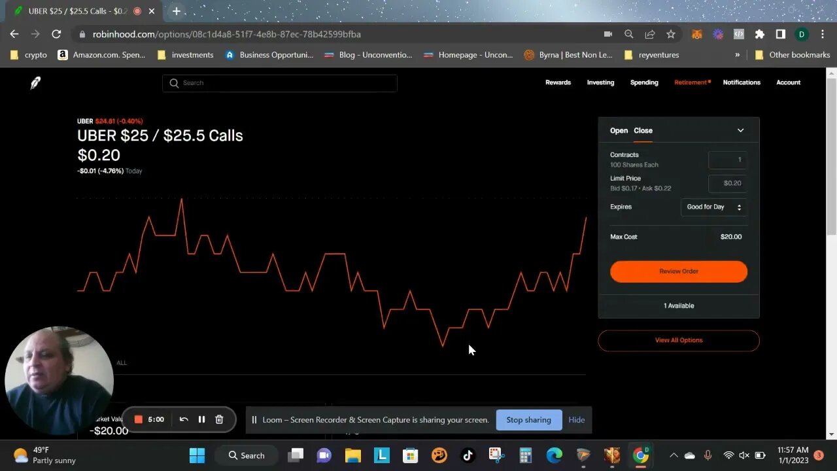837x471 pixels.
Task: Switch to the Open order tab
Action: (619, 131)
